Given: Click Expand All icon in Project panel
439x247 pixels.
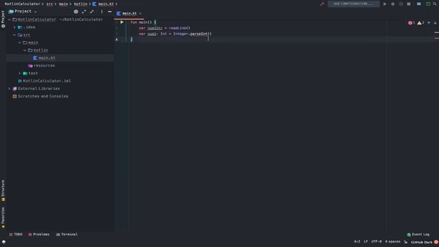Looking at the screenshot, I should [84, 12].
